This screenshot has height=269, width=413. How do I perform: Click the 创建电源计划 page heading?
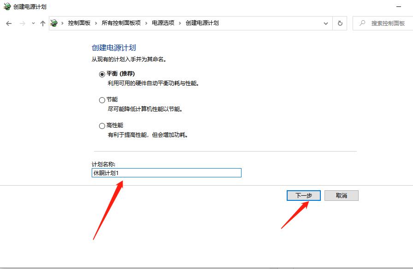114,47
